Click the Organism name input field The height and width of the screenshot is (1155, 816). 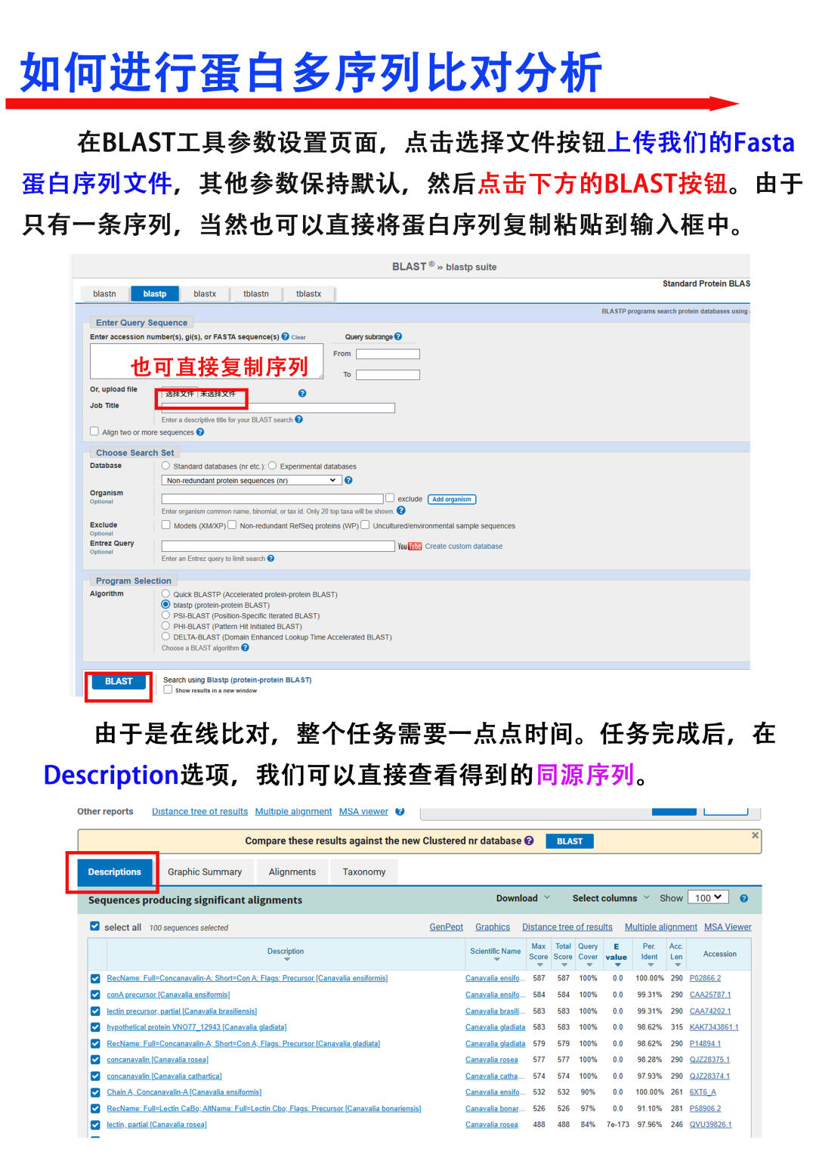pyautogui.click(x=272, y=499)
